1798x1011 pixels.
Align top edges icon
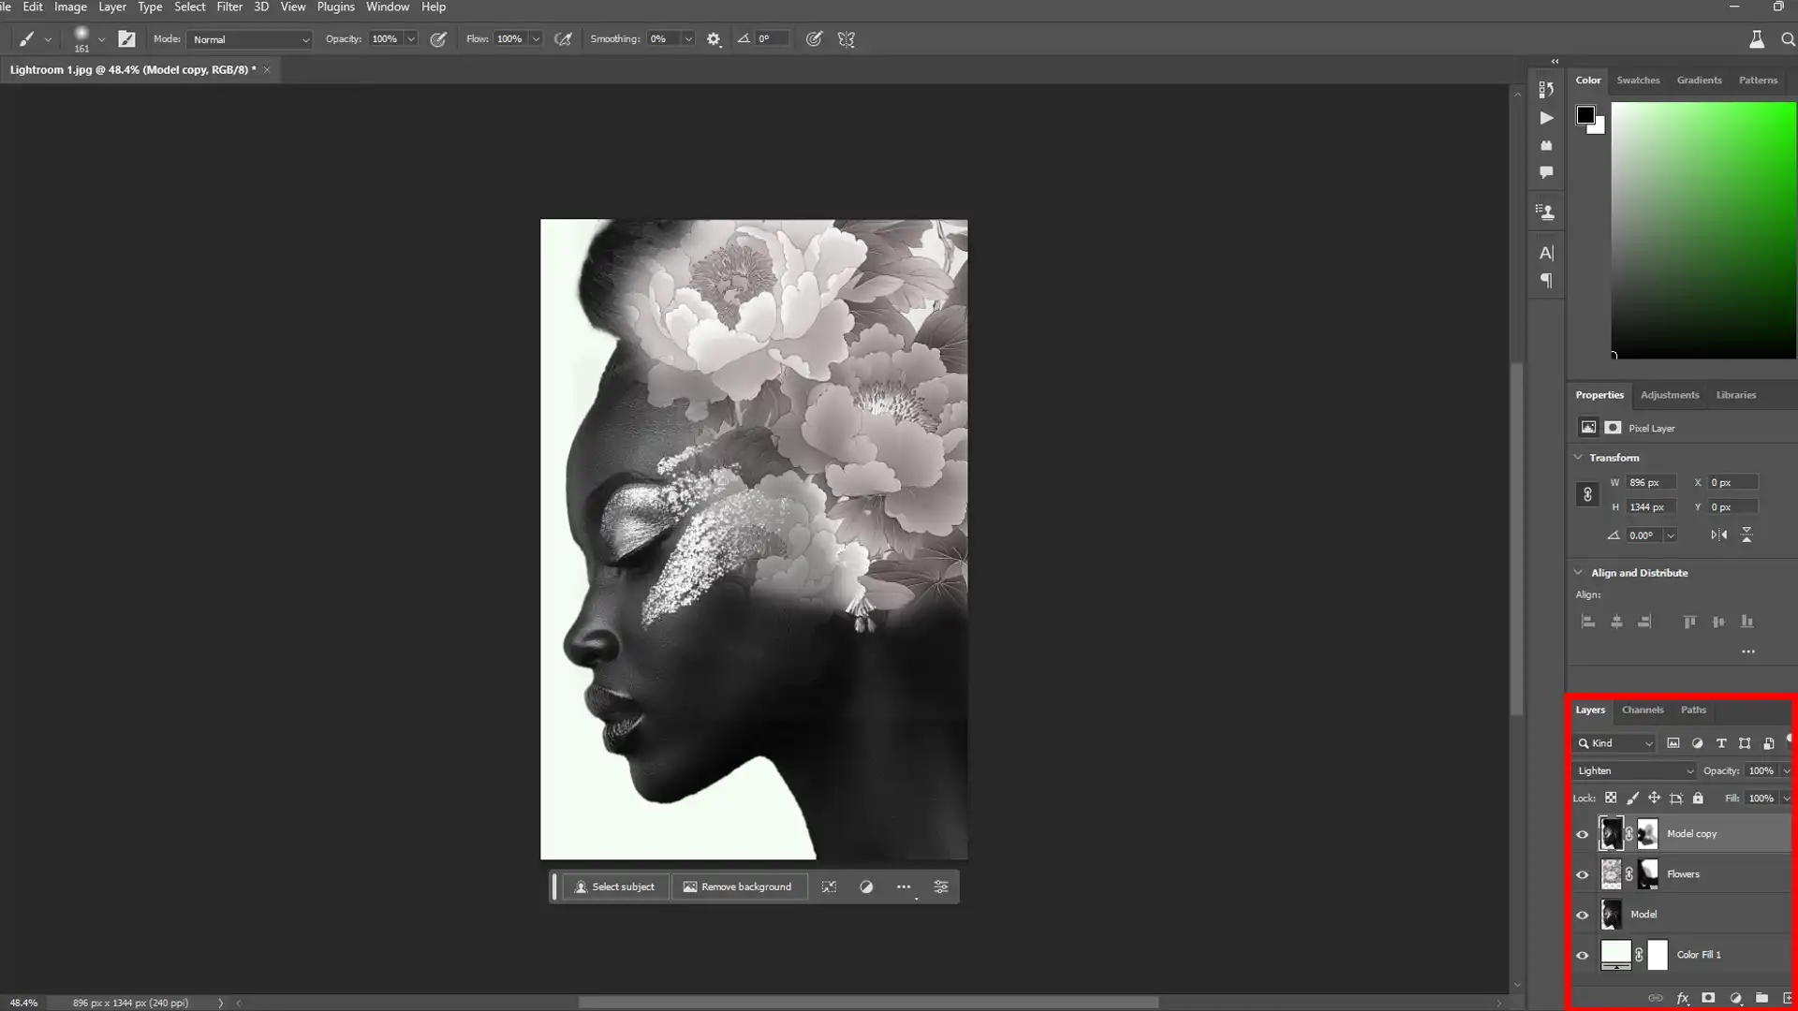[1689, 622]
